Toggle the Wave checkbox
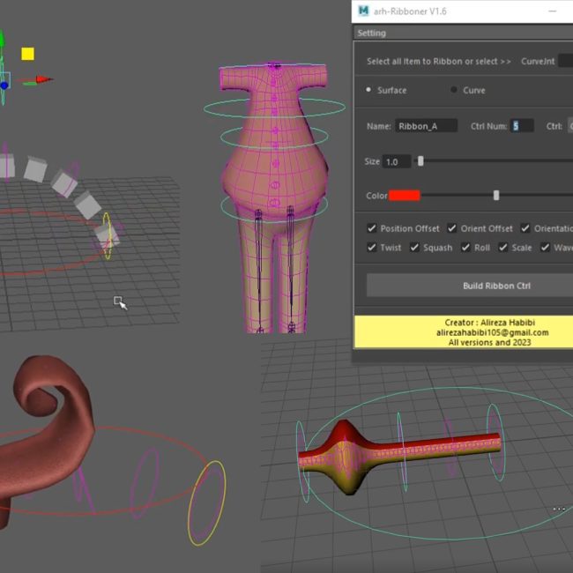The width and height of the screenshot is (573, 573). (x=545, y=248)
